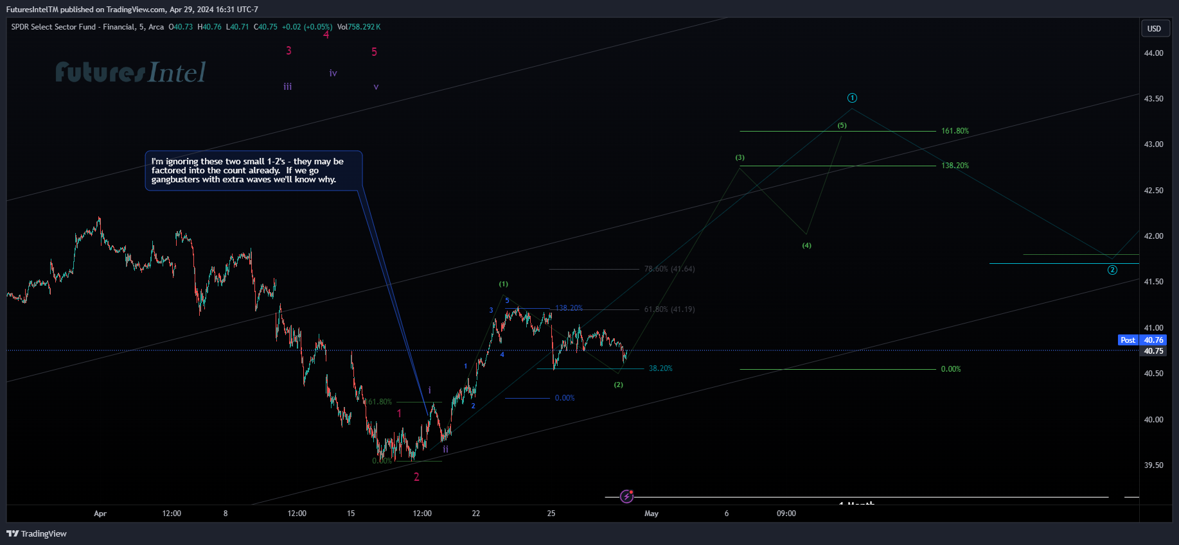
Task: Select the green (3) wave label
Action: pos(740,157)
